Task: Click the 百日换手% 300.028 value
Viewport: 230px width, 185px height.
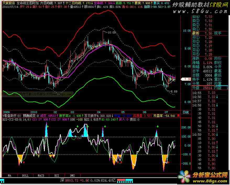Action: pos(98,116)
